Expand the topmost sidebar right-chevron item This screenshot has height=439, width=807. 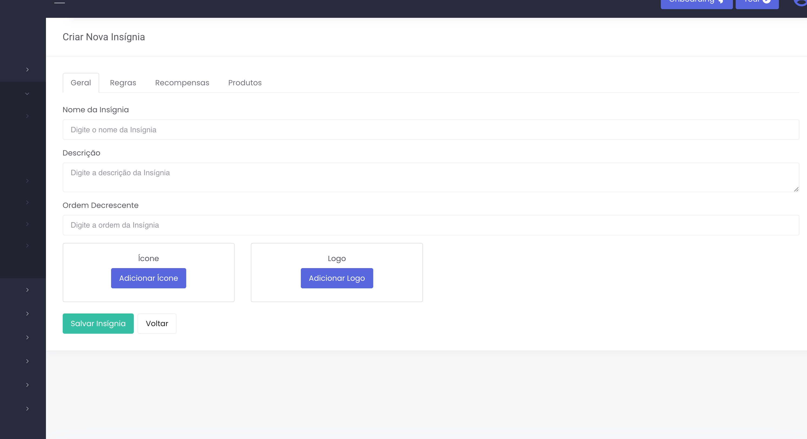(x=27, y=69)
